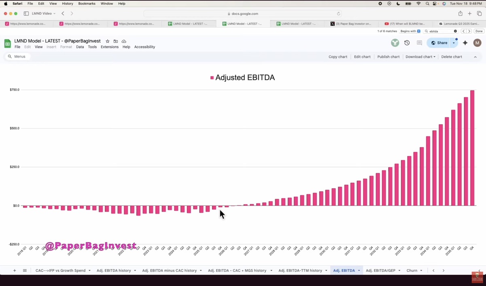The height and width of the screenshot is (286, 486).
Task: Click the Adjusted EBITDA legend color swatch
Action: coord(212,78)
